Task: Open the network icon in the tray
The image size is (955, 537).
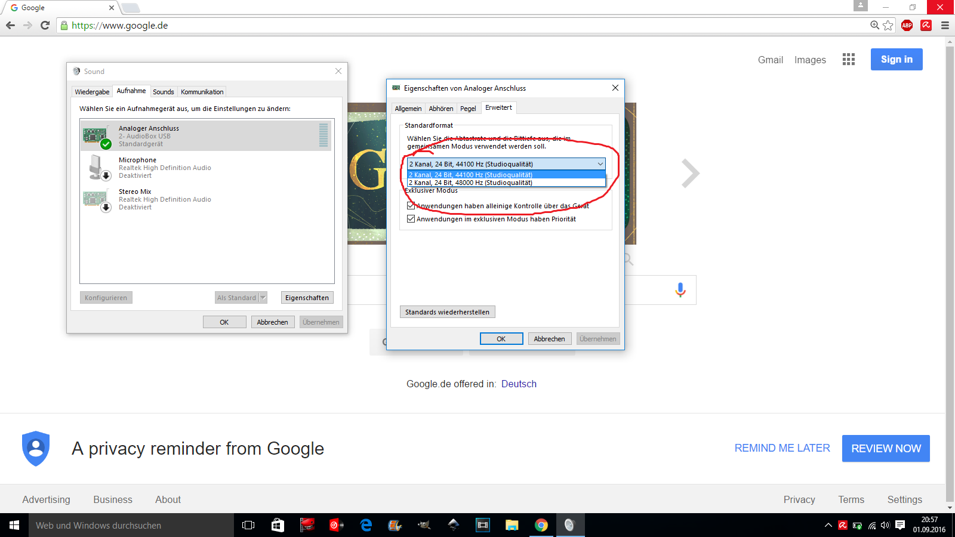Action: [871, 526]
